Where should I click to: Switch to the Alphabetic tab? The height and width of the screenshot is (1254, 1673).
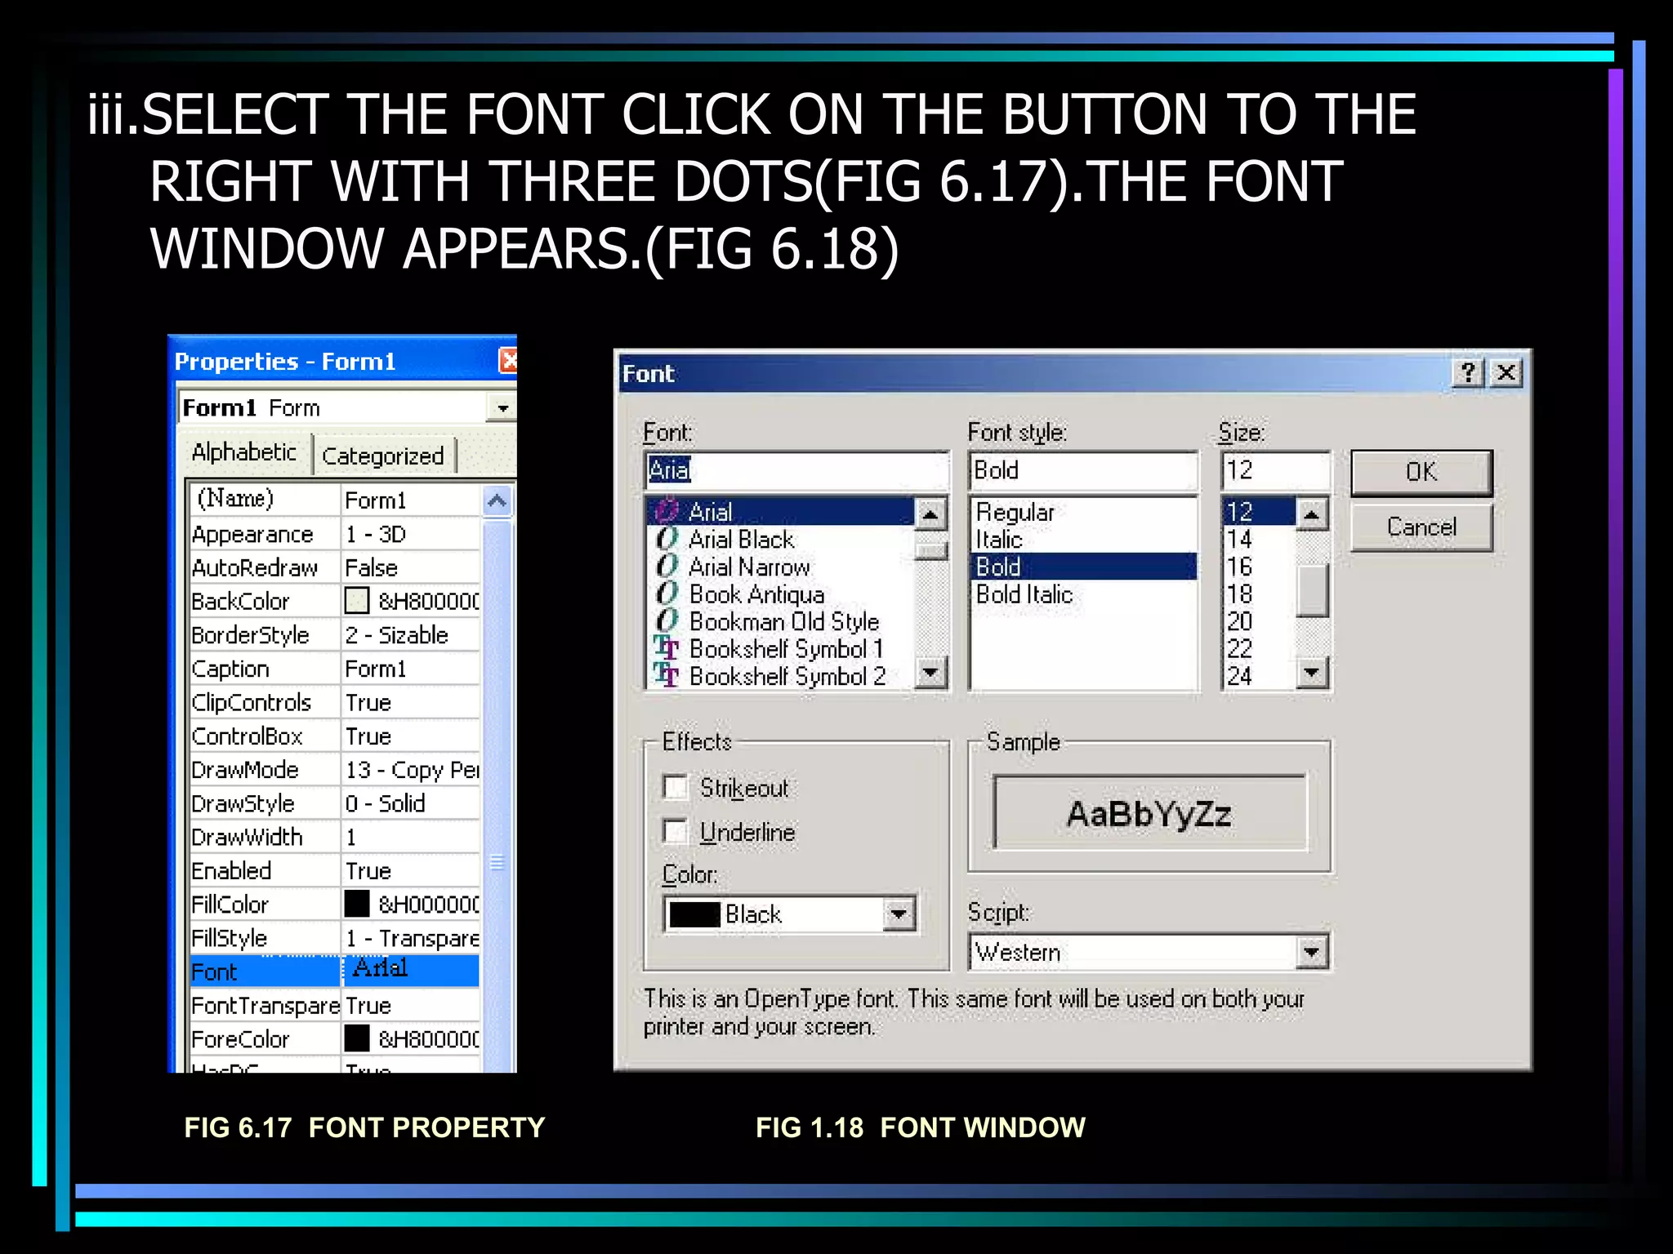click(243, 452)
